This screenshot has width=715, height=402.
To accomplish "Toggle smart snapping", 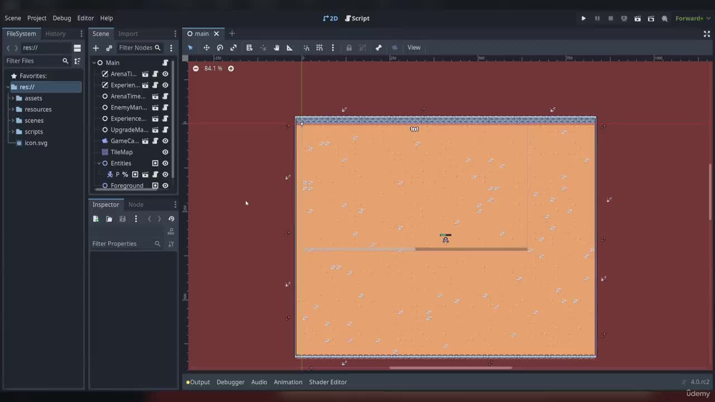I will tap(306, 47).
